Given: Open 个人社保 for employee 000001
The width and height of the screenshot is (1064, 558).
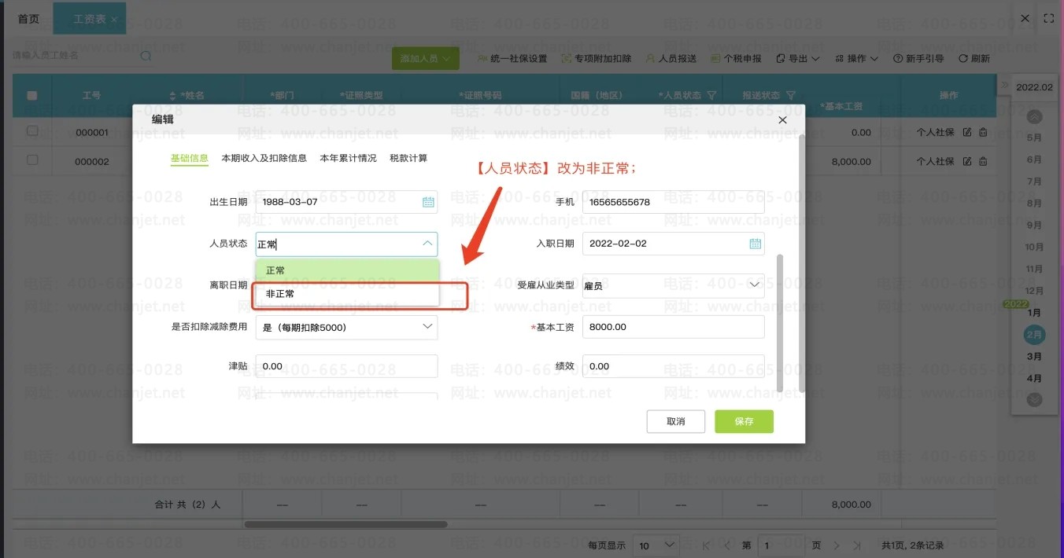Looking at the screenshot, I should click(x=936, y=132).
